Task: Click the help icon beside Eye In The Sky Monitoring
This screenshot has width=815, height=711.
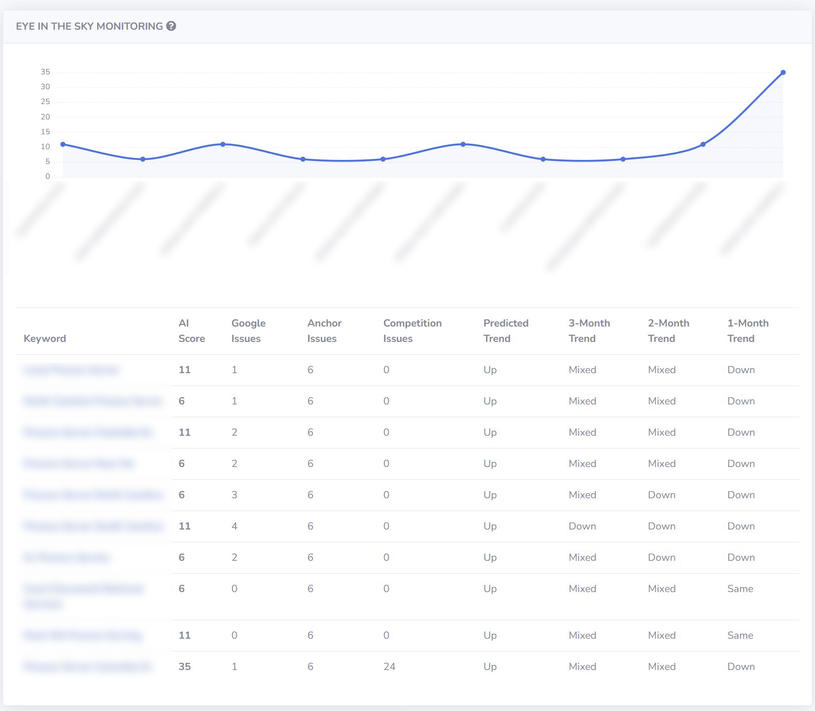Action: point(171,26)
